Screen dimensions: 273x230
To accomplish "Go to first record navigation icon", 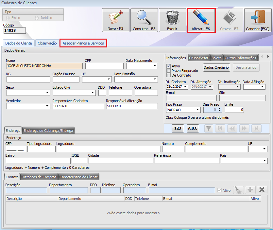I will pos(220,129).
